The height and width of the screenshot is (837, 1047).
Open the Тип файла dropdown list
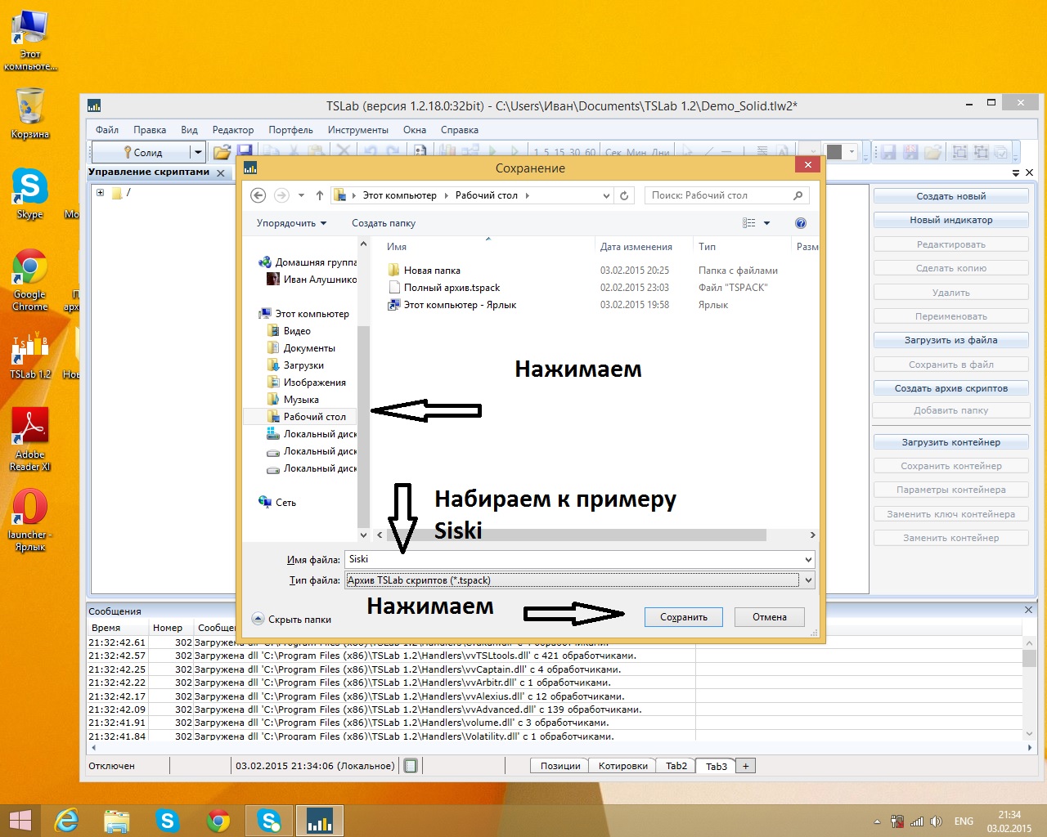point(808,580)
